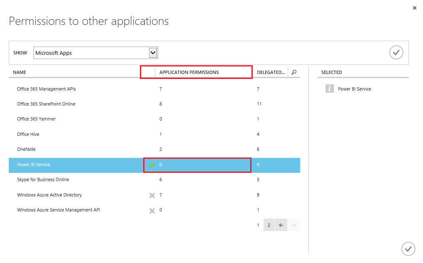Viewport: 423px width, 263px height.
Task: Click the checkmark button in the SHOW filter bar
Action: point(396,52)
